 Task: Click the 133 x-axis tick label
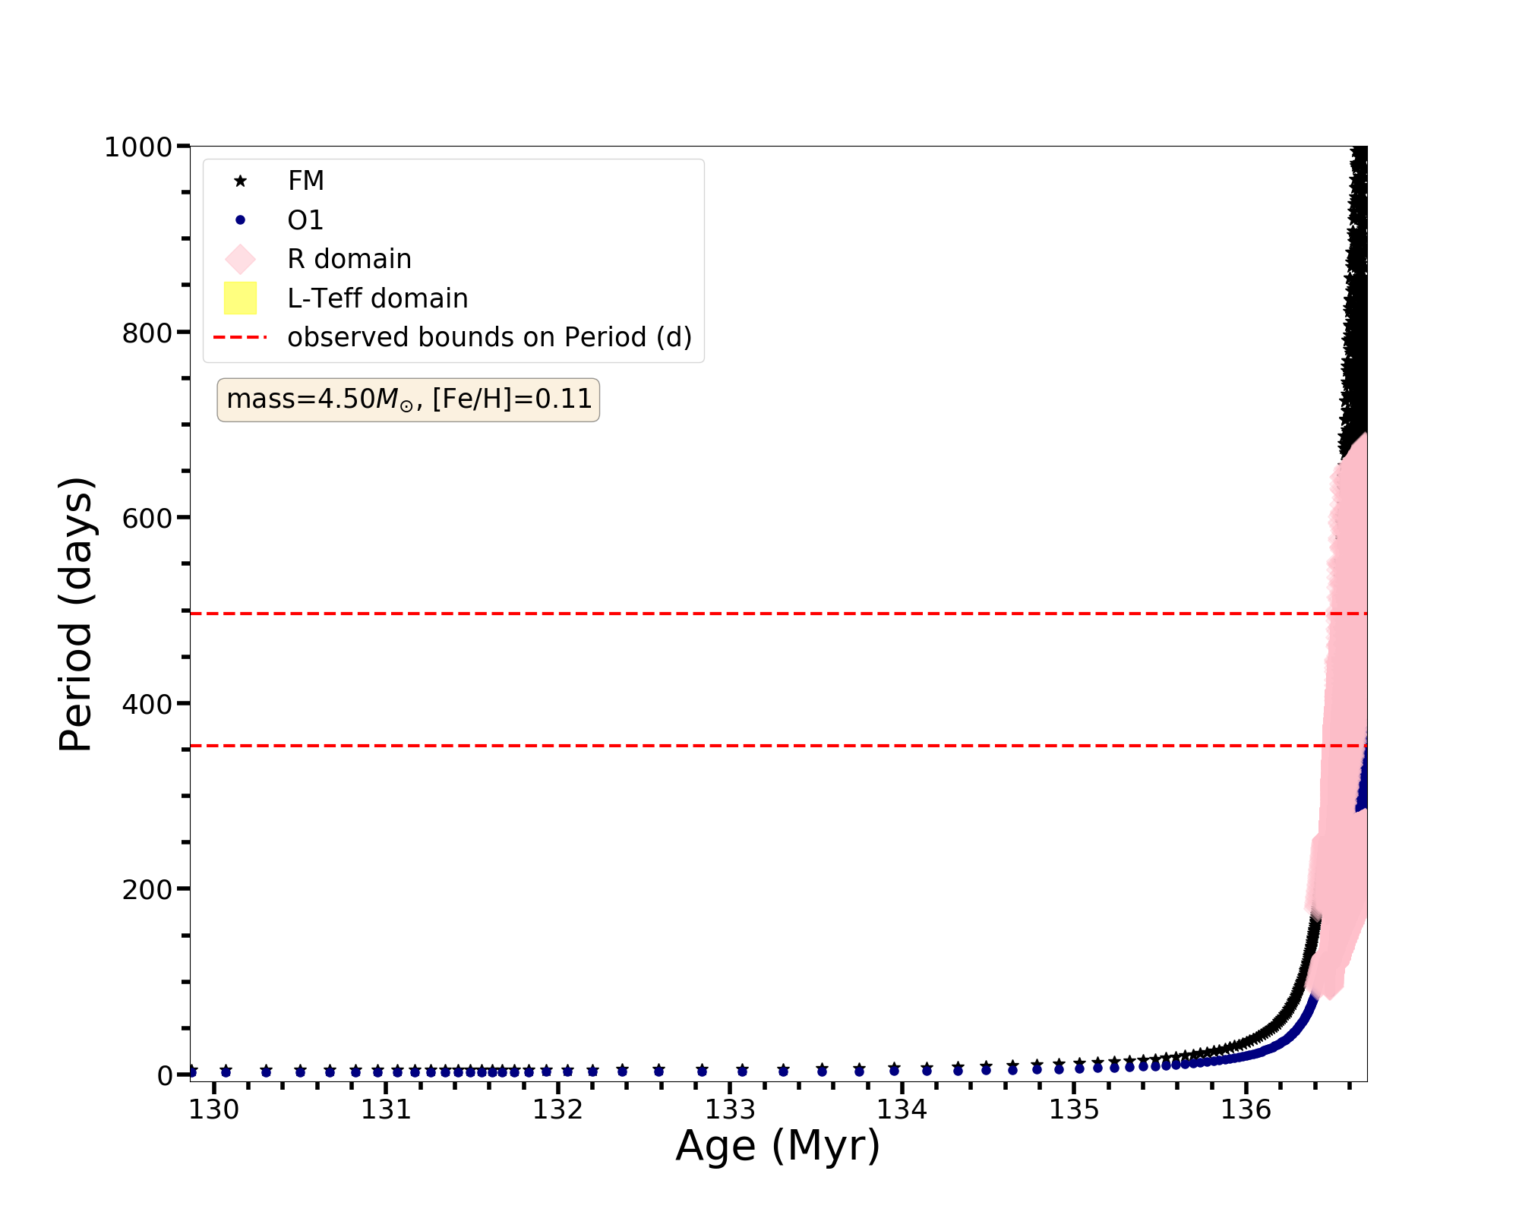730,1109
